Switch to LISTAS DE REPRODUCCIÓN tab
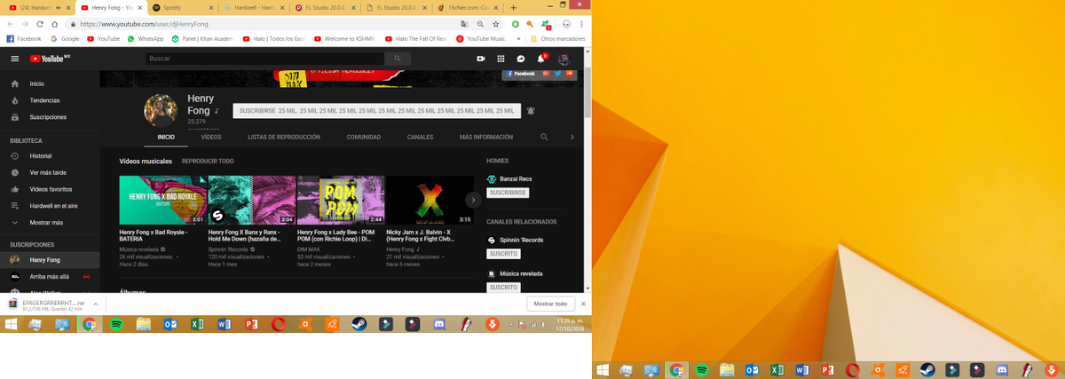Image resolution: width=1065 pixels, height=379 pixels. [284, 138]
